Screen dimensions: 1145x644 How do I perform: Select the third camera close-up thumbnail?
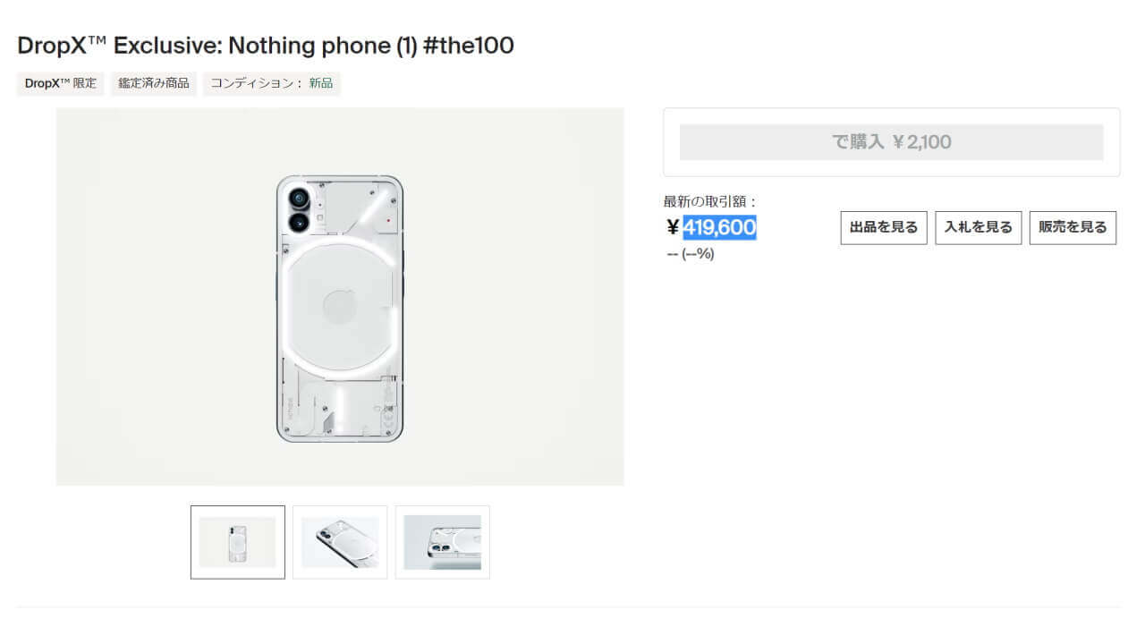(443, 541)
